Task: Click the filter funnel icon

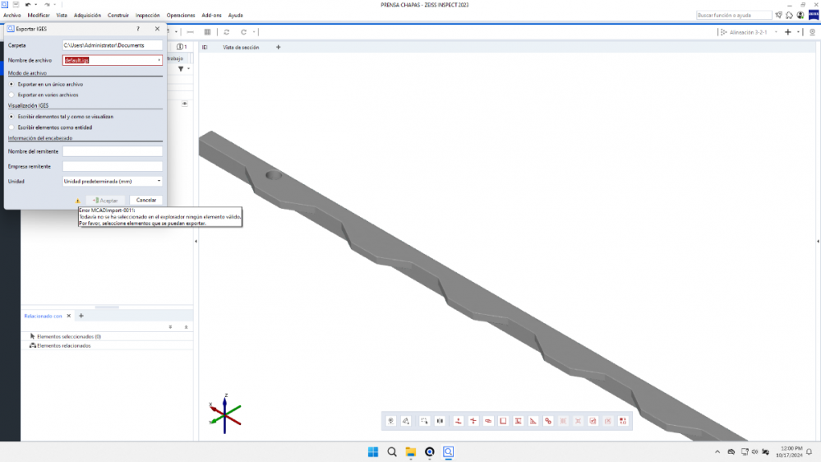Action: pyautogui.click(x=181, y=68)
